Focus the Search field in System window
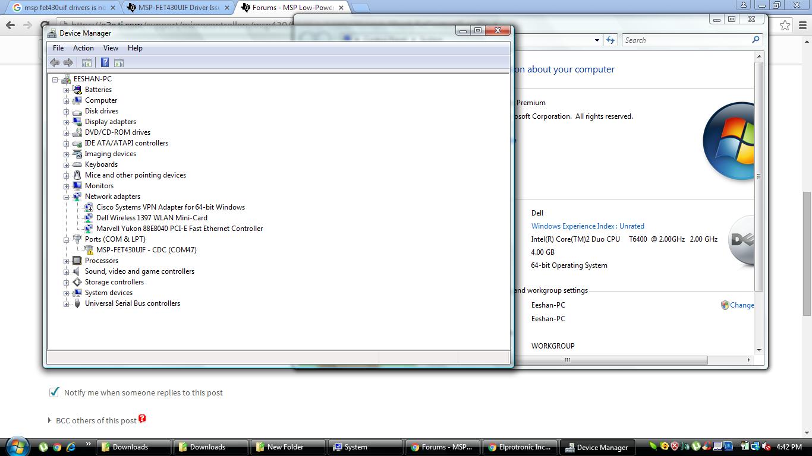 (687, 40)
